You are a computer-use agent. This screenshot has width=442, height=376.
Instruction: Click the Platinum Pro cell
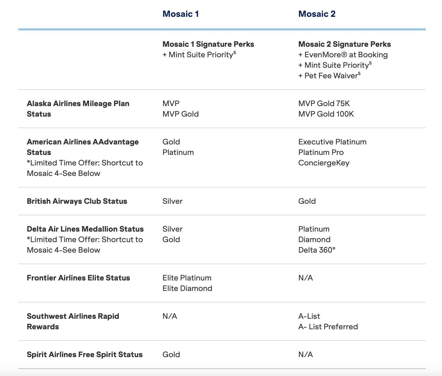point(321,152)
